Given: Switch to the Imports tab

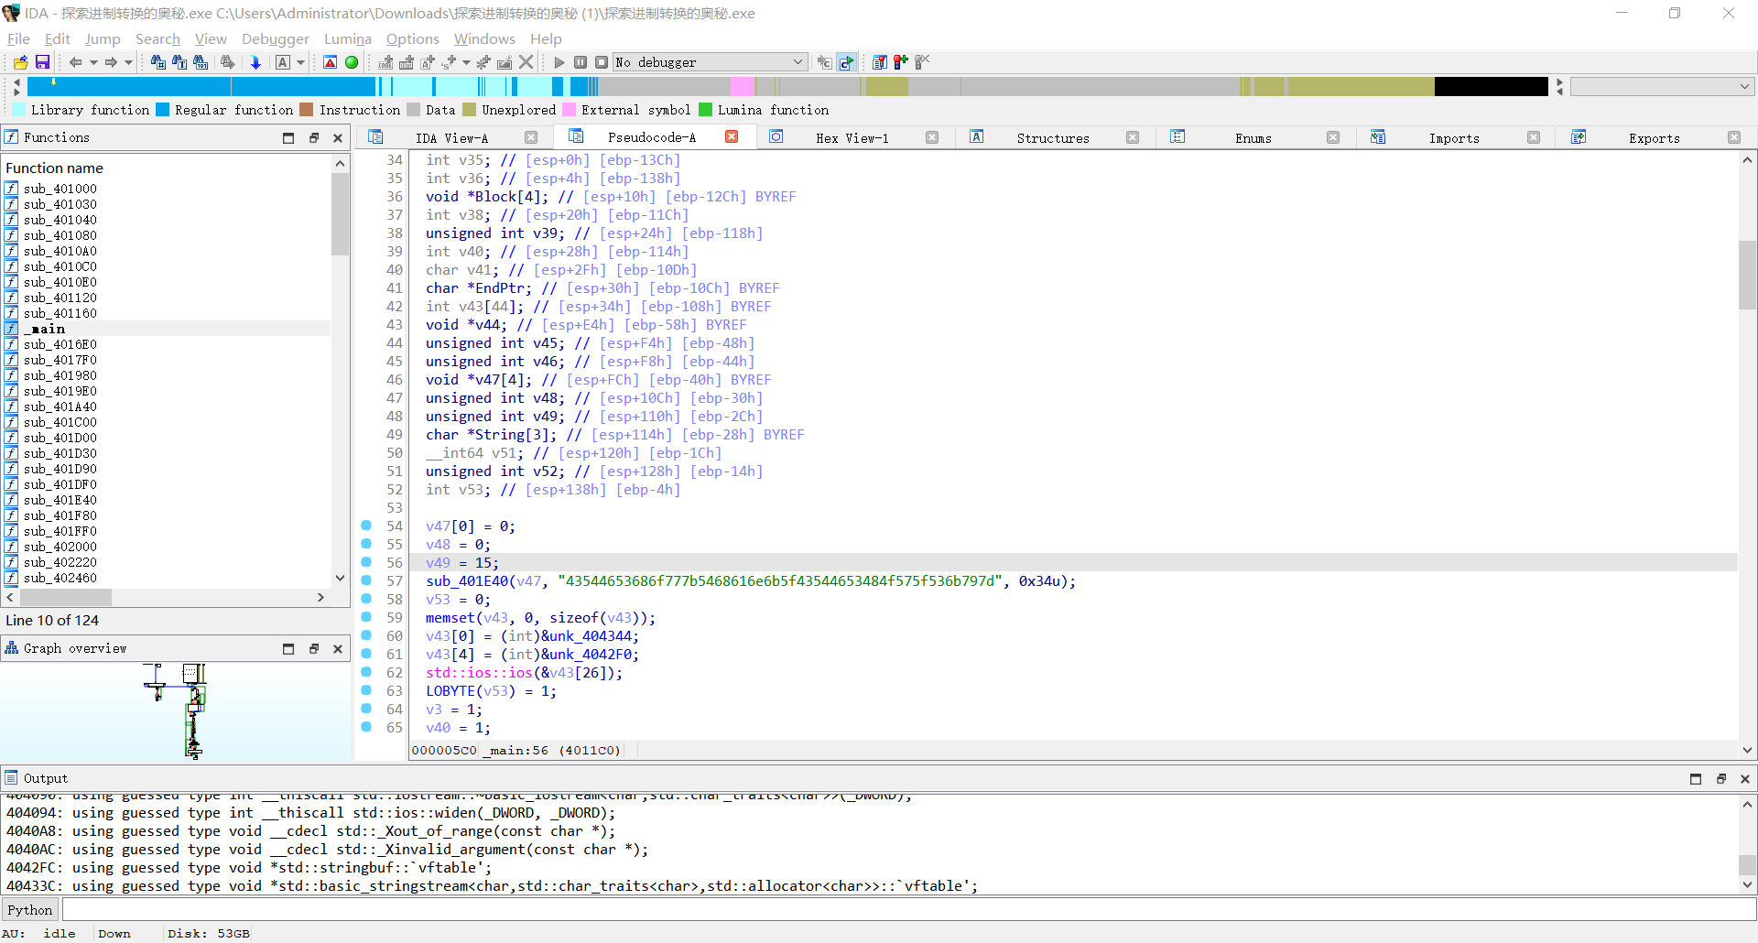Looking at the screenshot, I should tap(1454, 137).
